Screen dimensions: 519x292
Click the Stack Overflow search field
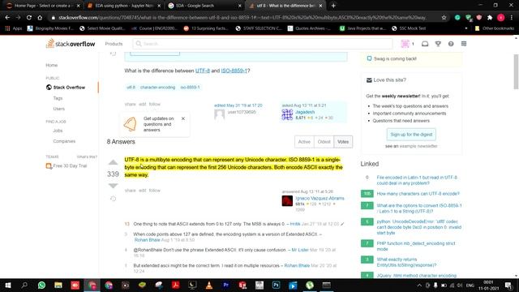tap(263, 44)
